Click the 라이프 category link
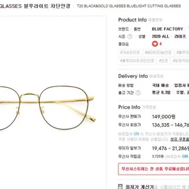Viewport: 189px width, 189px height. [x=180, y=36]
